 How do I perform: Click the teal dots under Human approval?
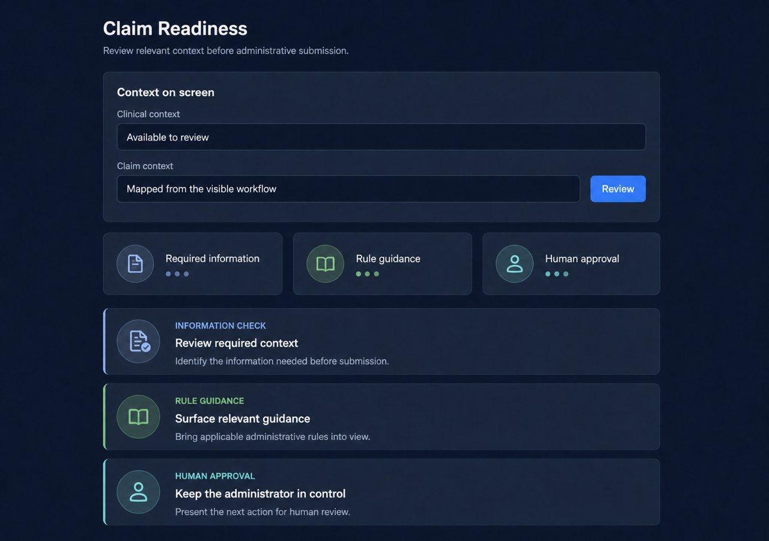click(557, 274)
